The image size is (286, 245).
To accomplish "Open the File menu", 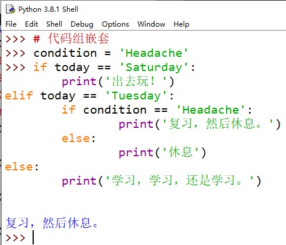I will click(x=11, y=24).
